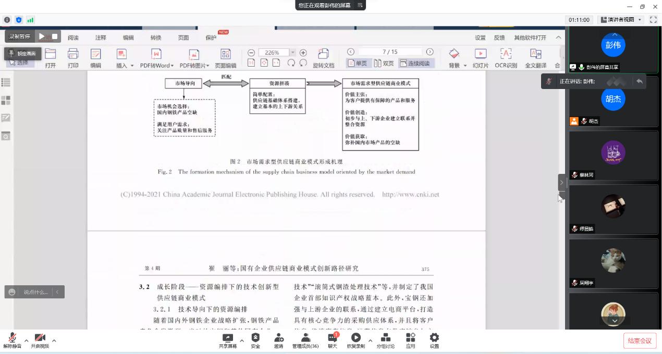Open the Security (安全) shield icon

pos(255,338)
